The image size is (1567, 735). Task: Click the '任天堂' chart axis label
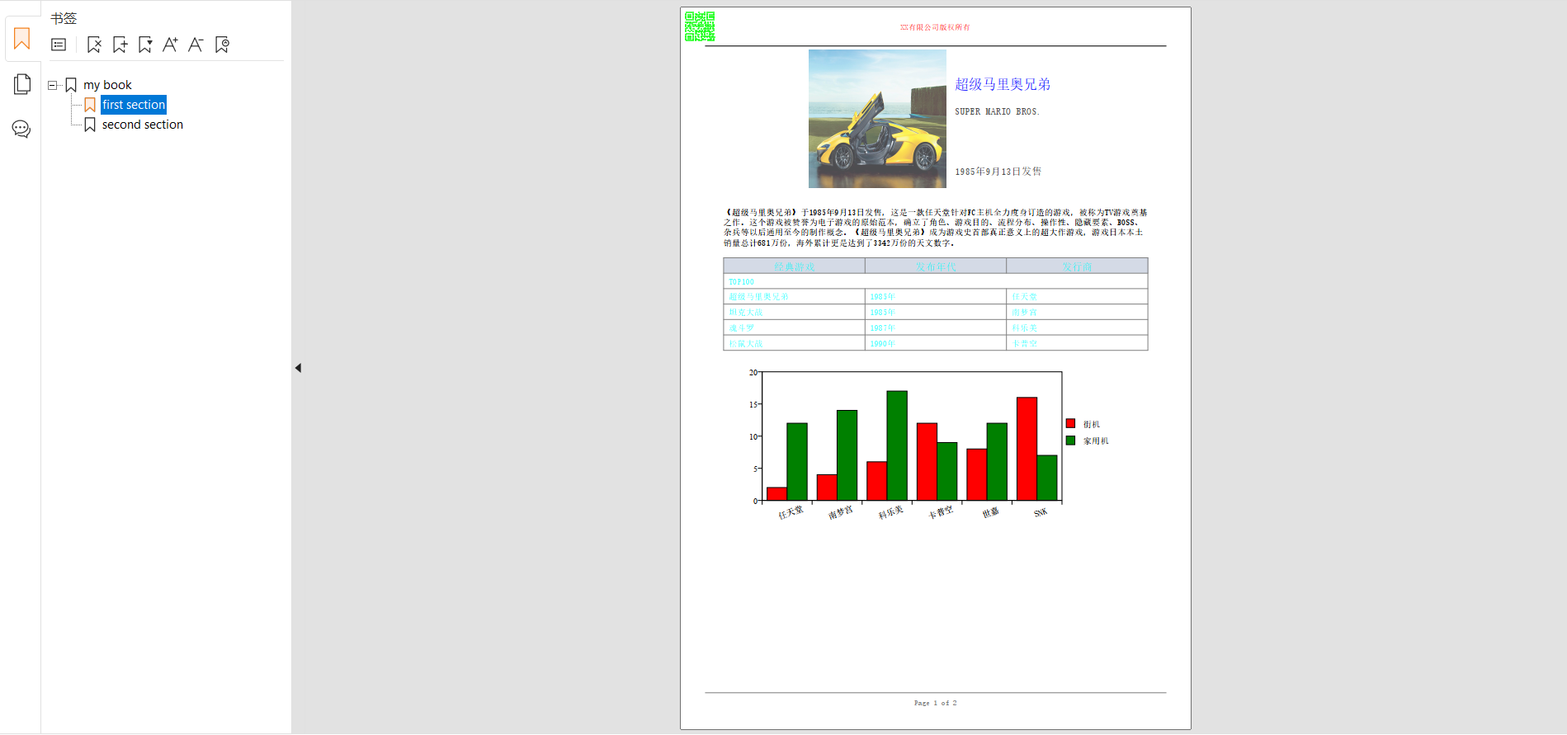click(x=791, y=512)
